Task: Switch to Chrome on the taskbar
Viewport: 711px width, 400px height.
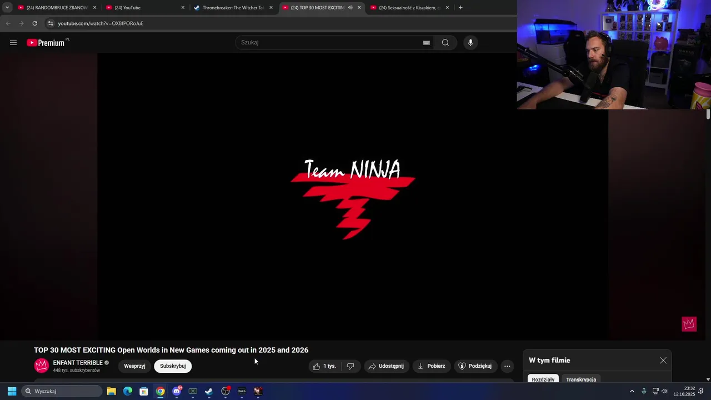Action: coord(160,391)
